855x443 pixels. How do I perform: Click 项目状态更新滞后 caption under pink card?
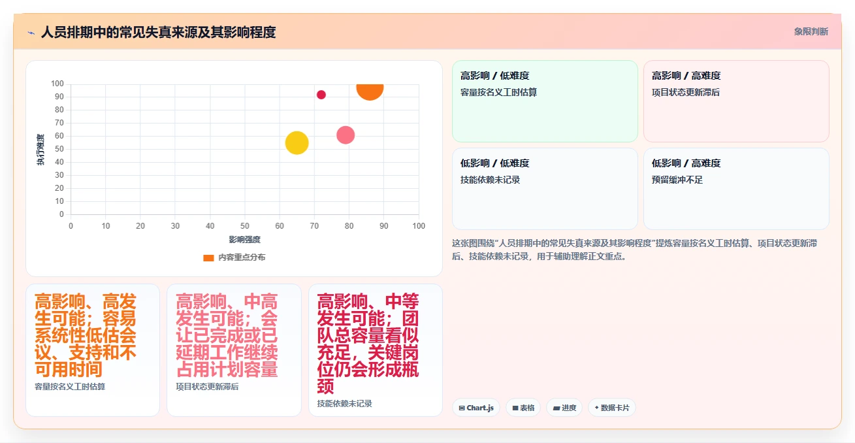pos(207,386)
